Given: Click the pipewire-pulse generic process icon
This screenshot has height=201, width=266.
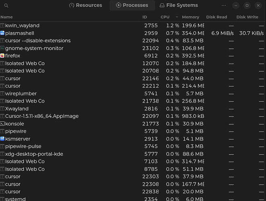Looking at the screenshot, I should [x=2, y=146].
